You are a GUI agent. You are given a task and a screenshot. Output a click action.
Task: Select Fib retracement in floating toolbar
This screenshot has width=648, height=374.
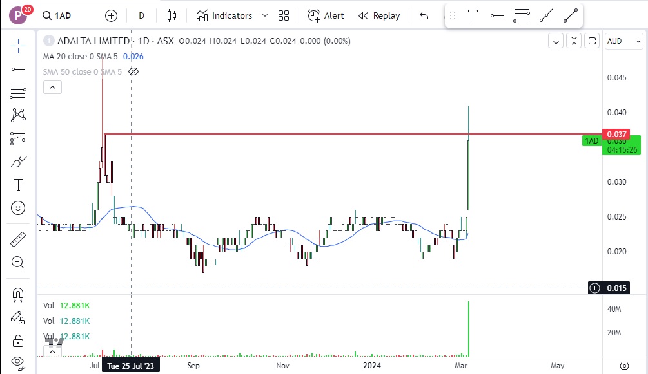coord(522,15)
